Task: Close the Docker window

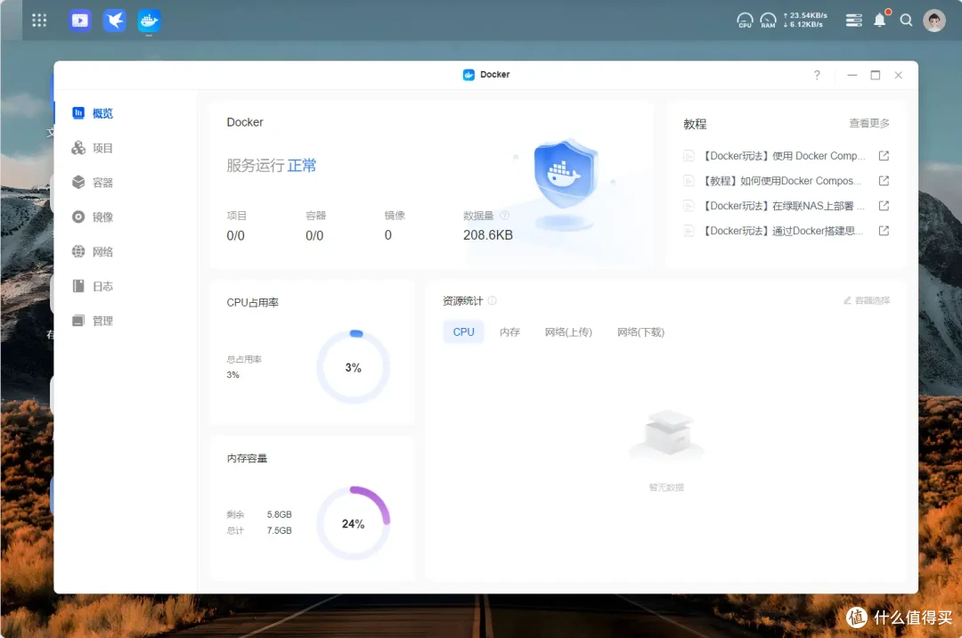Action: tap(898, 75)
